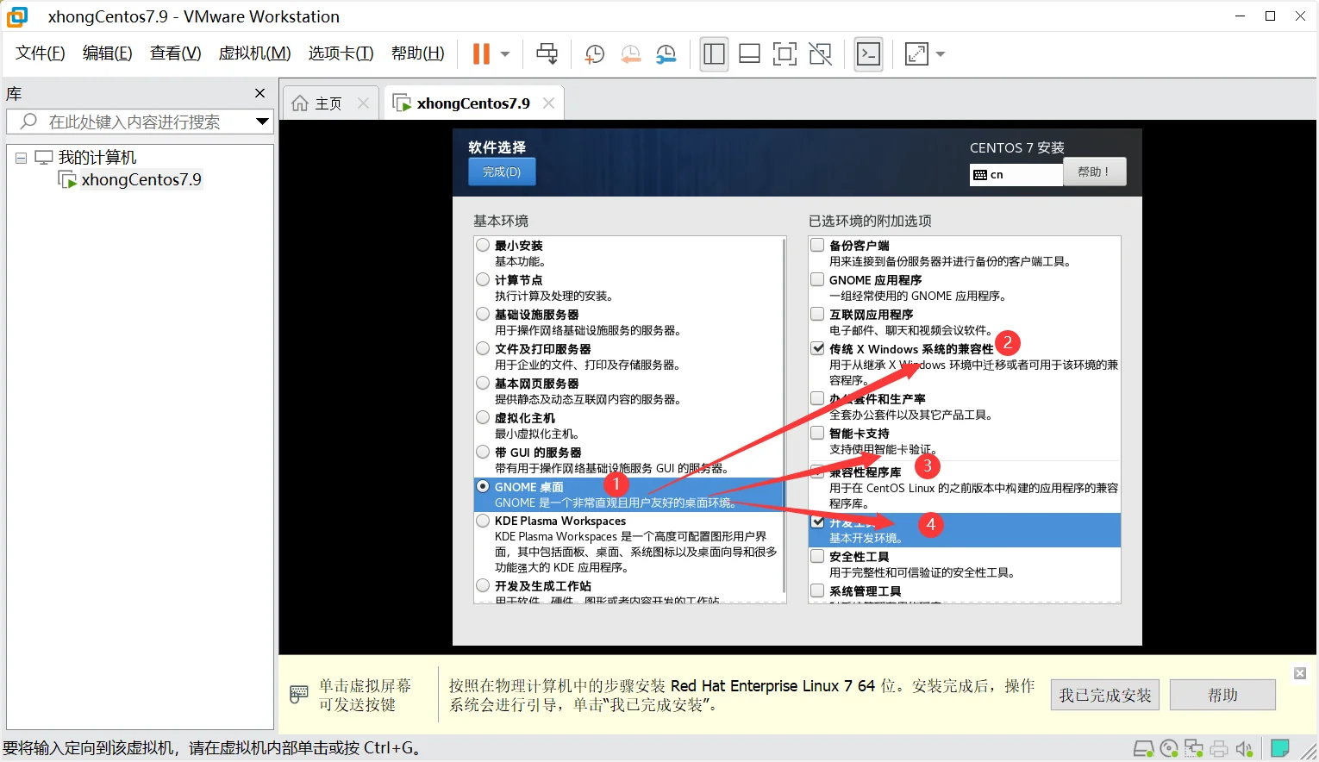The width and height of the screenshot is (1319, 762).
Task: Toggle the library sidebar view icon
Action: (x=714, y=54)
